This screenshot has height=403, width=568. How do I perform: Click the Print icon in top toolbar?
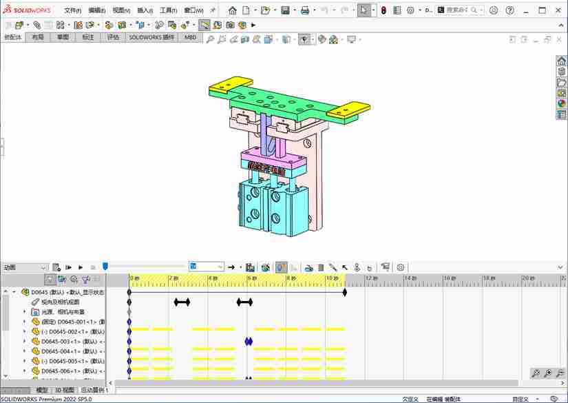305,10
